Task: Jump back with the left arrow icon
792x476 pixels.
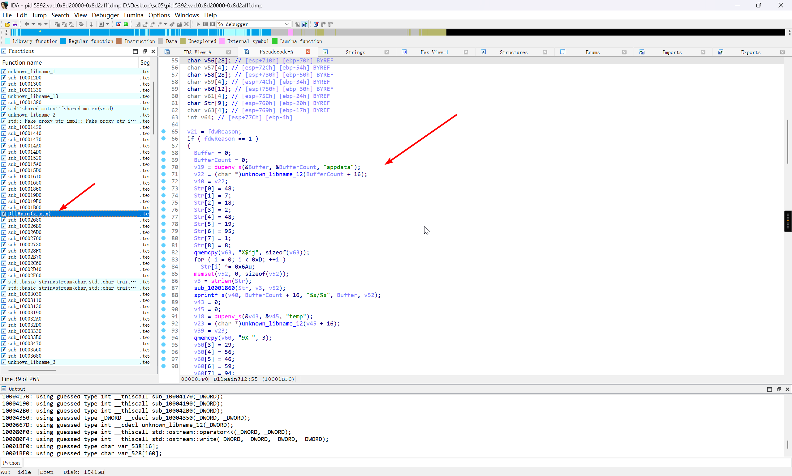Action: [x=27, y=24]
